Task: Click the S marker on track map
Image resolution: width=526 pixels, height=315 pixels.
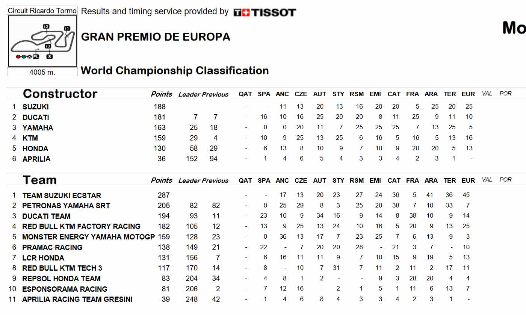Action: pos(50,57)
